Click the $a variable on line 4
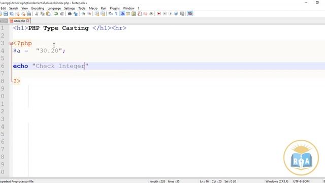 [x=17, y=51]
